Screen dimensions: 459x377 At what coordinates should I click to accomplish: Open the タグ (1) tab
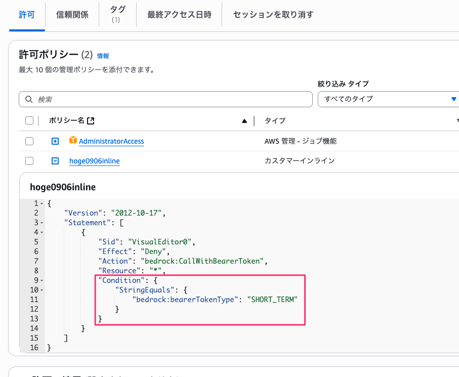click(117, 14)
